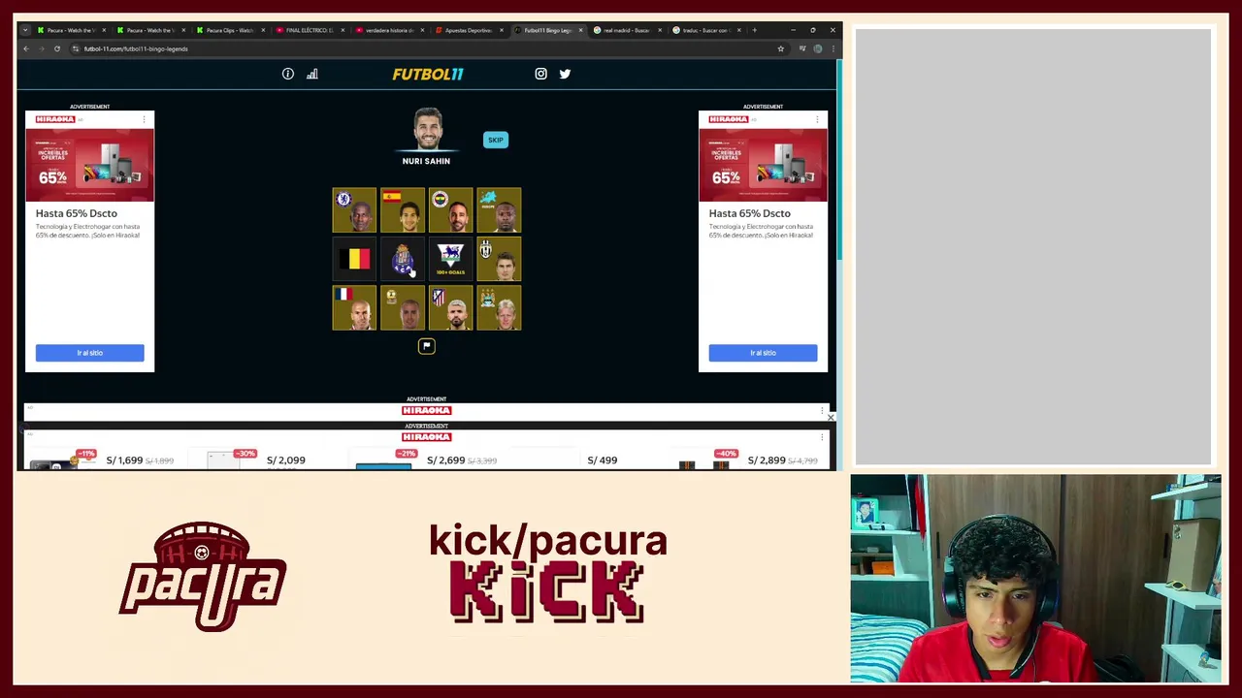View site information icon in address bar
The height and width of the screenshot is (698, 1242).
pyautogui.click(x=75, y=48)
